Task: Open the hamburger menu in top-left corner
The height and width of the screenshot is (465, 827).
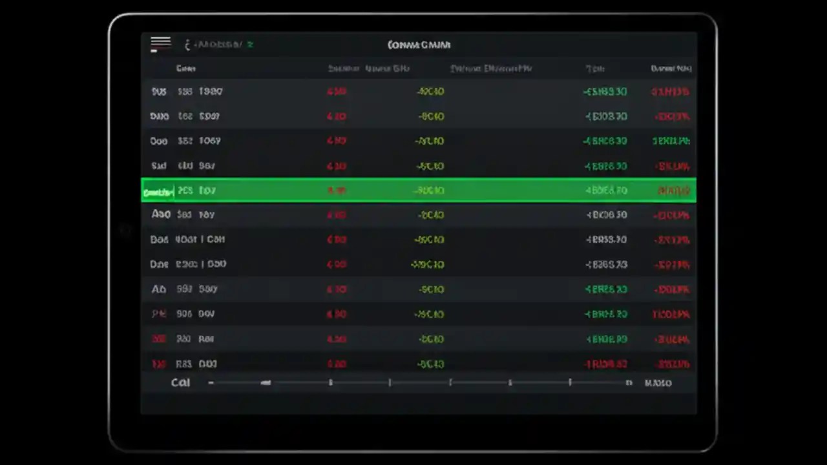Action: pyautogui.click(x=160, y=43)
